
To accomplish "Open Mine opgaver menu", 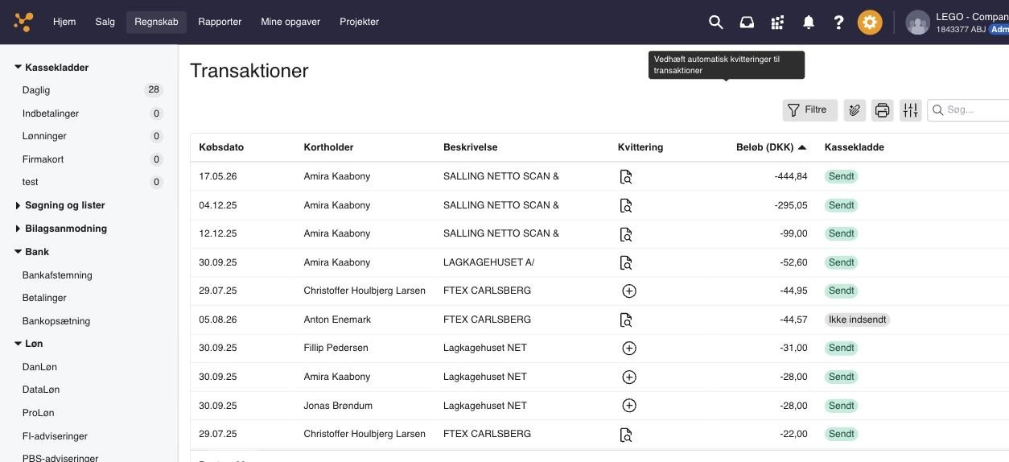I will (x=290, y=22).
